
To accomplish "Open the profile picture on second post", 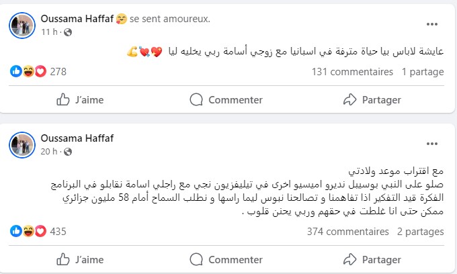I will (x=22, y=144).
